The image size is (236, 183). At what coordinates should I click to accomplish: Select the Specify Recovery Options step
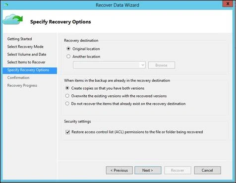pos(30,70)
